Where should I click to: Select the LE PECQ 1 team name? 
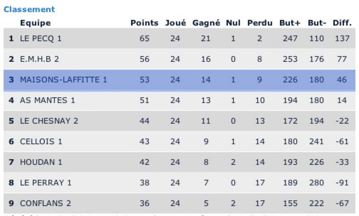pos(41,39)
